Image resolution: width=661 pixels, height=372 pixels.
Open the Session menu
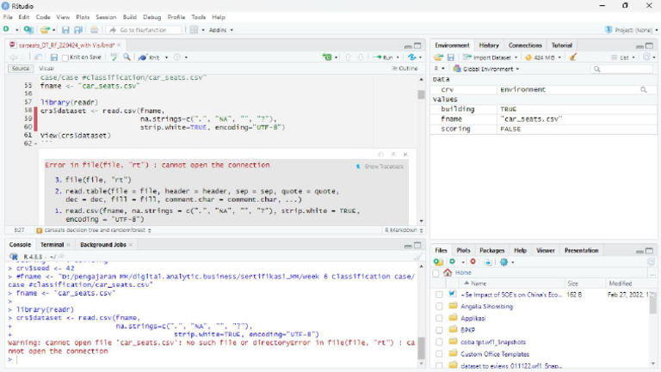click(106, 17)
